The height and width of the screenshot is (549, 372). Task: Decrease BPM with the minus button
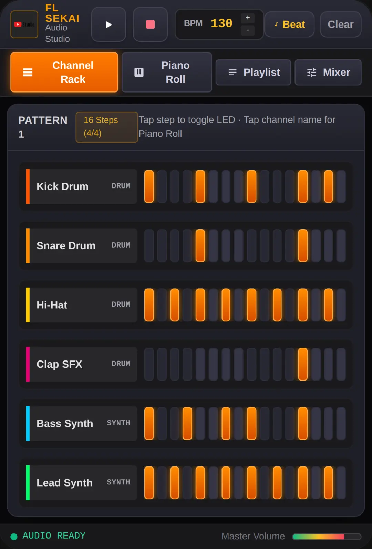click(x=248, y=30)
